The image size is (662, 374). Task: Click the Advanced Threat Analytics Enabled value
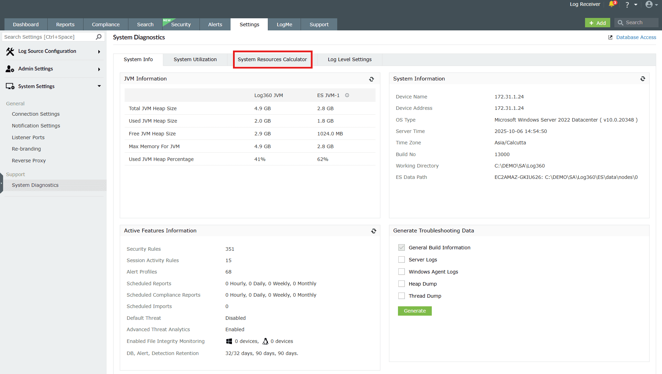point(235,329)
